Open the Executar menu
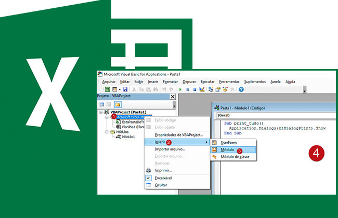Screen dimensions: 338x218 point(207,81)
